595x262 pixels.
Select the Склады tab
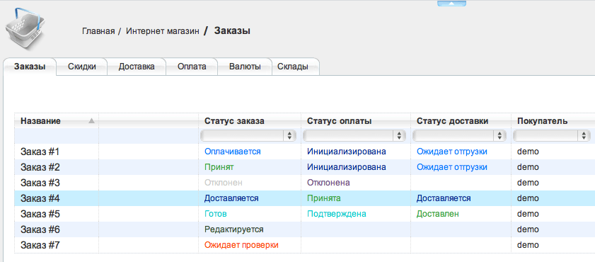coord(293,67)
